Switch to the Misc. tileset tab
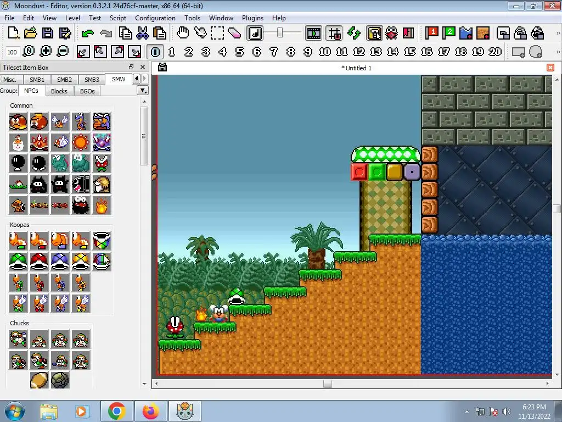Viewport: 562px width, 422px height. 10,79
